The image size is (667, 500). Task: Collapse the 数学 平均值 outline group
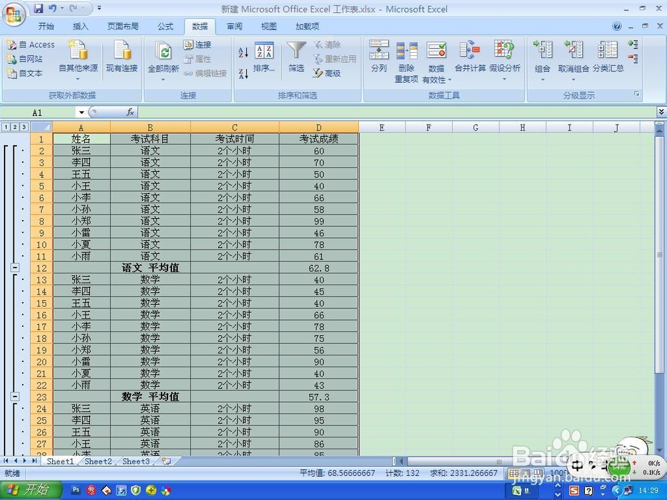click(15, 397)
